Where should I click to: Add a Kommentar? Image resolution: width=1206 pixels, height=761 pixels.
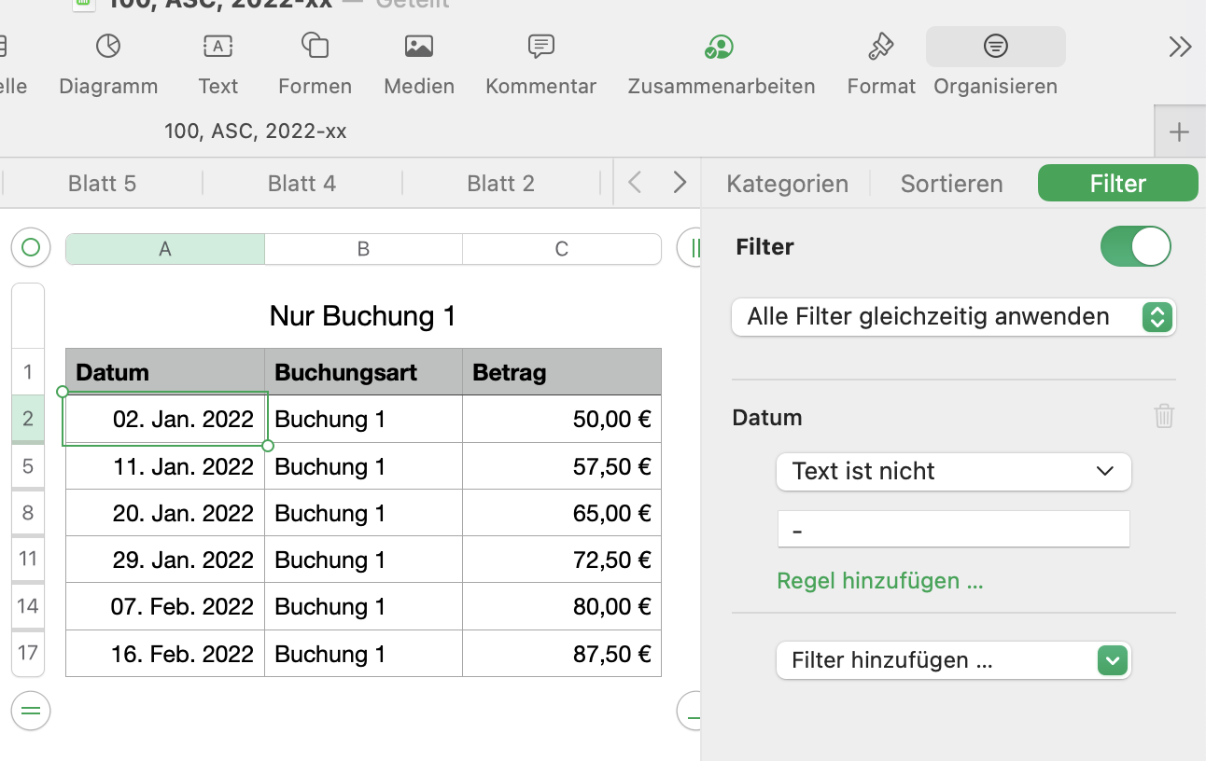(540, 62)
